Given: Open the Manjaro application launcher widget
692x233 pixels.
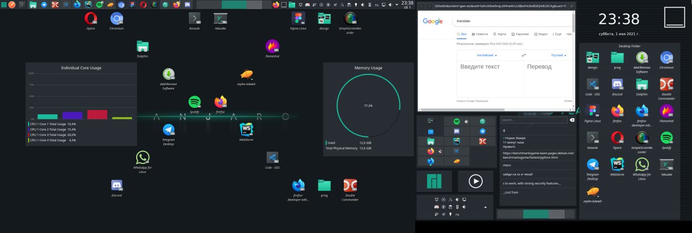Looking at the screenshot, I should click(x=434, y=181).
